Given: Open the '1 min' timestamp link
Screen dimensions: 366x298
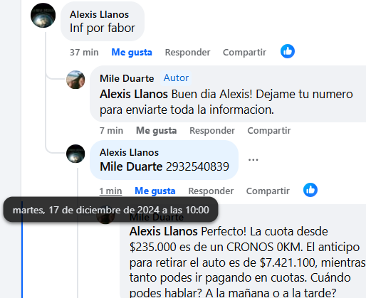Looking at the screenshot, I should [x=110, y=191].
